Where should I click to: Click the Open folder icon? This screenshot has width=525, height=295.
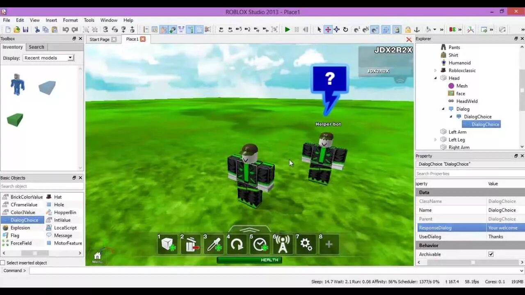16,29
